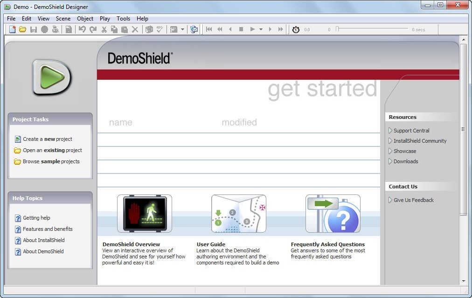The width and height of the screenshot is (472, 298).
Task: Click the large green play logo
Action: [x=52, y=77]
